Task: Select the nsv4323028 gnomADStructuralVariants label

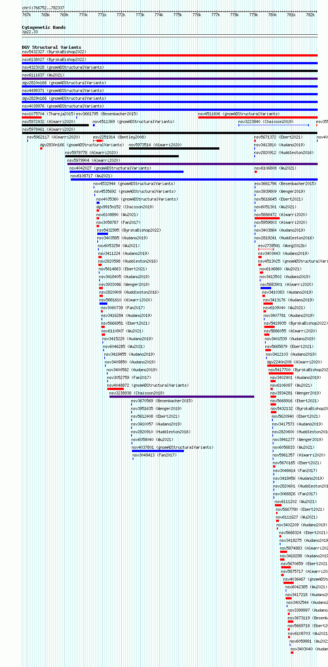Action: [x=63, y=67]
